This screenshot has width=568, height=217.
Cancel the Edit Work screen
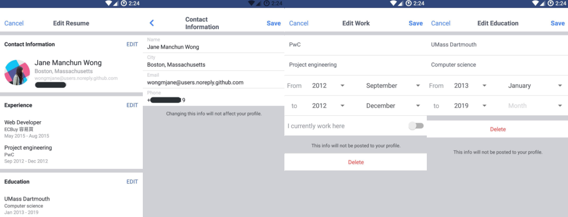[299, 23]
